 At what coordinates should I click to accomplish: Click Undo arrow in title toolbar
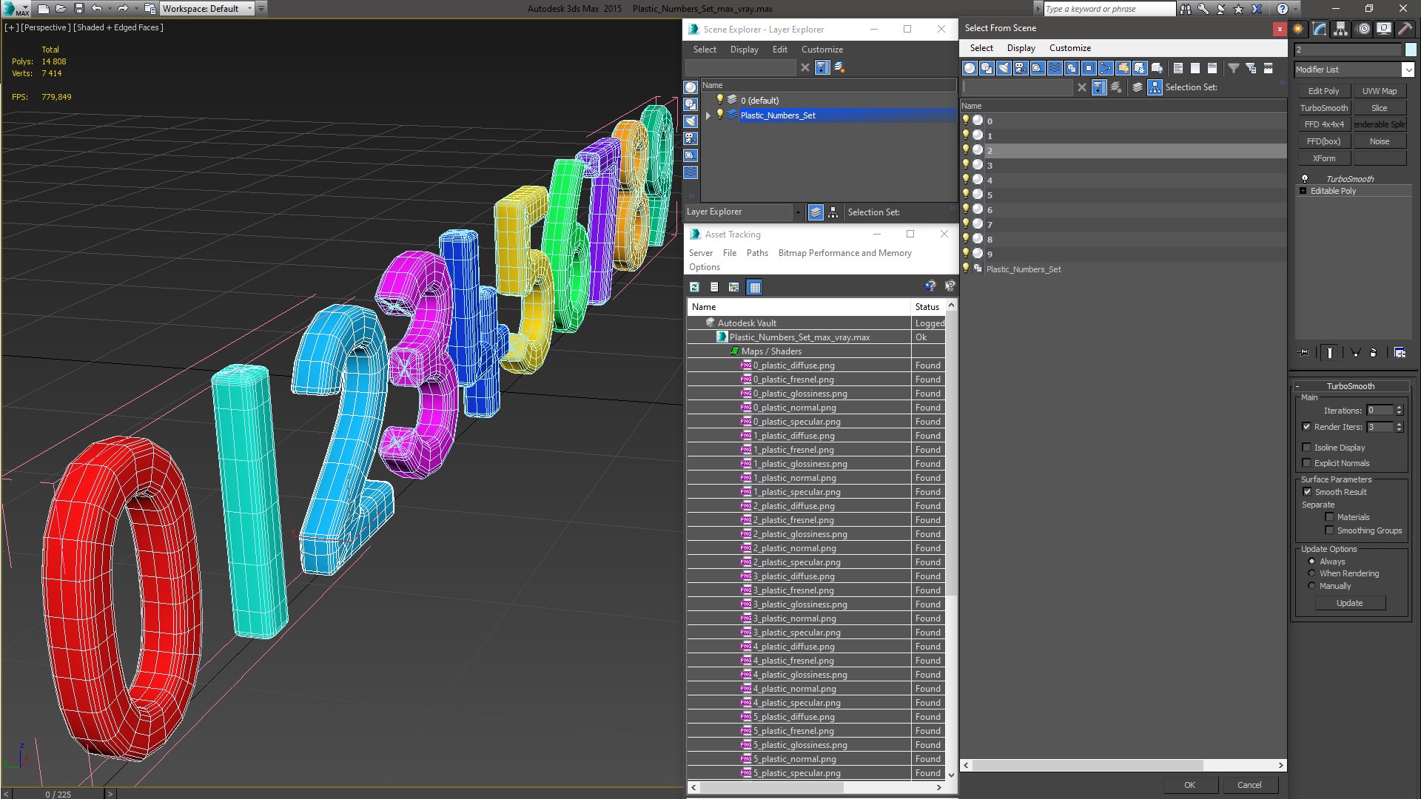96,9
